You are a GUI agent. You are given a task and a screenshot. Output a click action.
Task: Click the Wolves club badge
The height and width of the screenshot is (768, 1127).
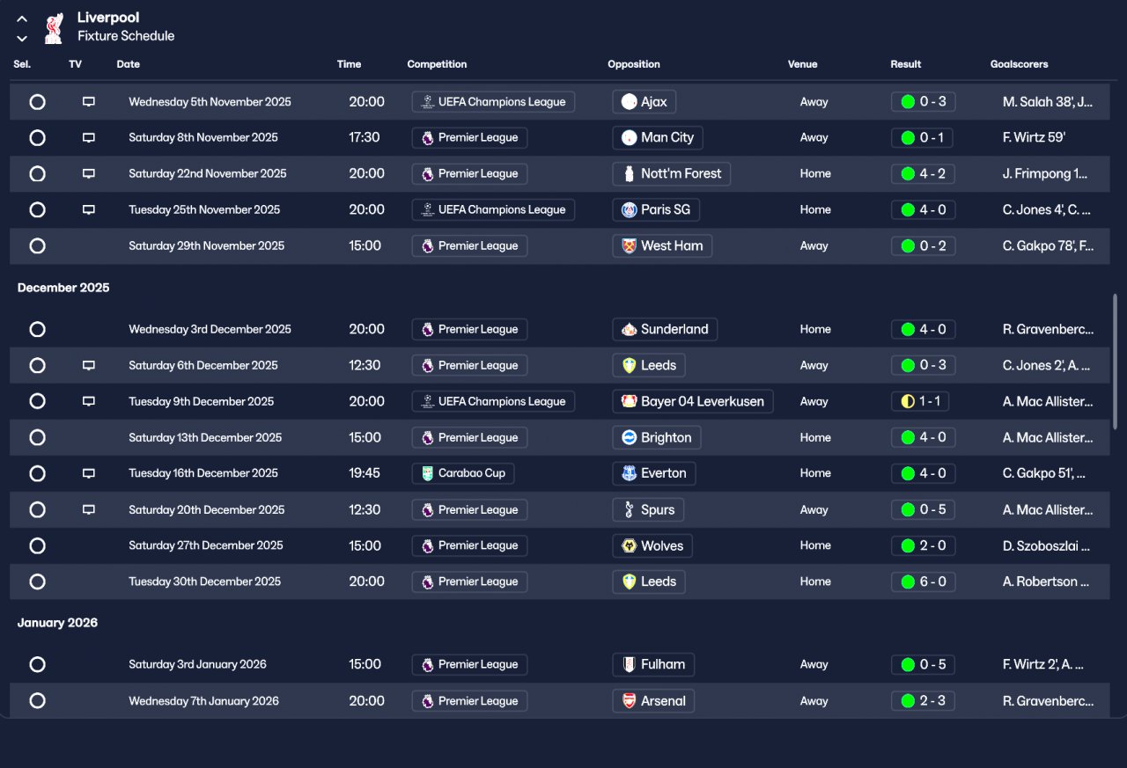(629, 545)
